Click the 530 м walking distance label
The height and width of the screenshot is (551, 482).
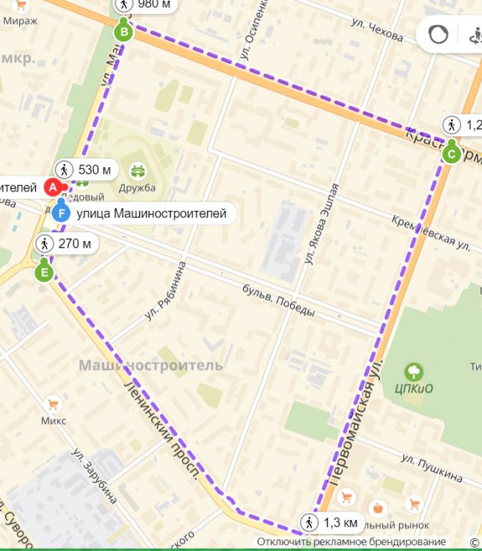click(x=86, y=170)
